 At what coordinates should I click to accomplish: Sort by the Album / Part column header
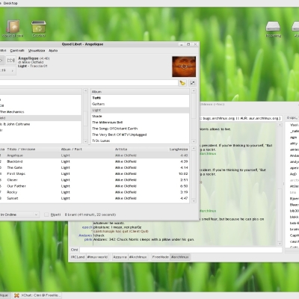(87, 149)
